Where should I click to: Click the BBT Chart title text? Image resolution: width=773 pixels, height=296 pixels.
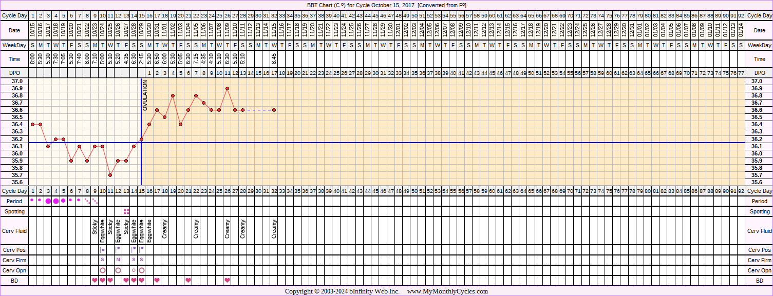386,5
